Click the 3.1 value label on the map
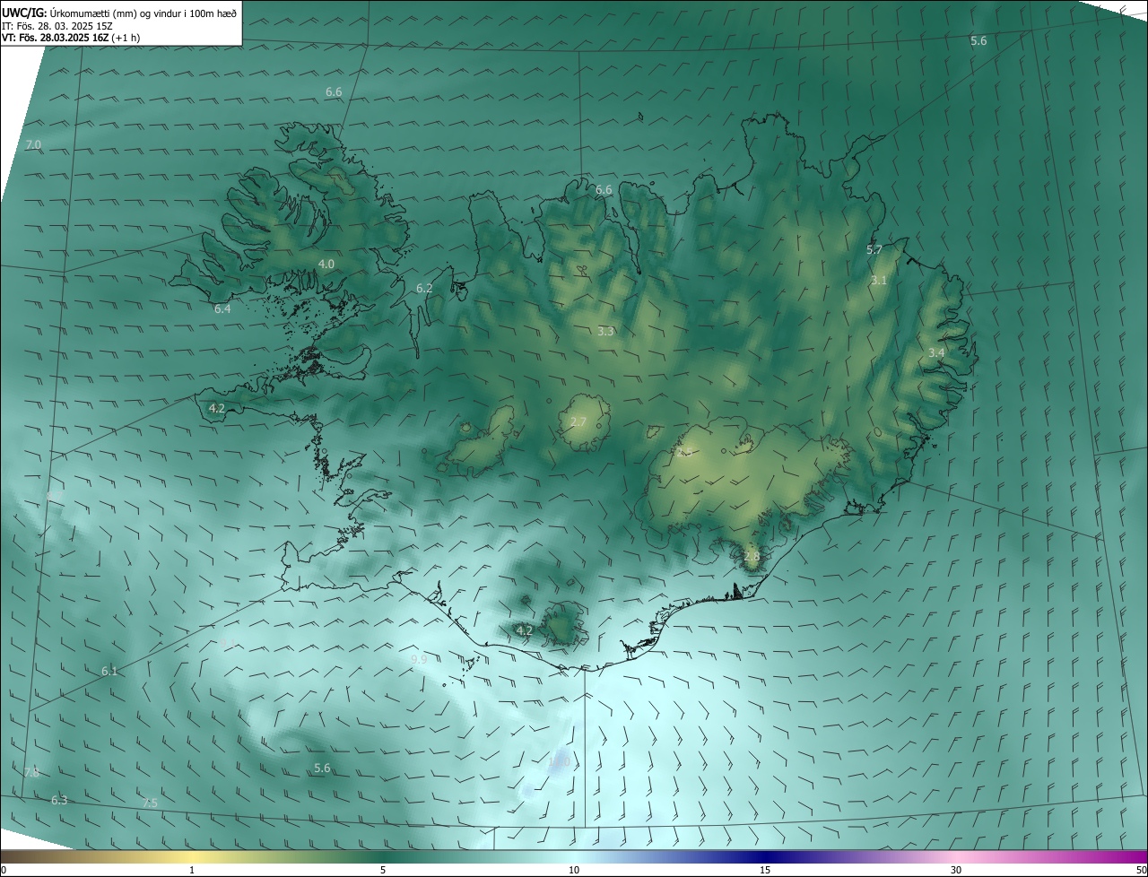The height and width of the screenshot is (877, 1148). tap(879, 280)
